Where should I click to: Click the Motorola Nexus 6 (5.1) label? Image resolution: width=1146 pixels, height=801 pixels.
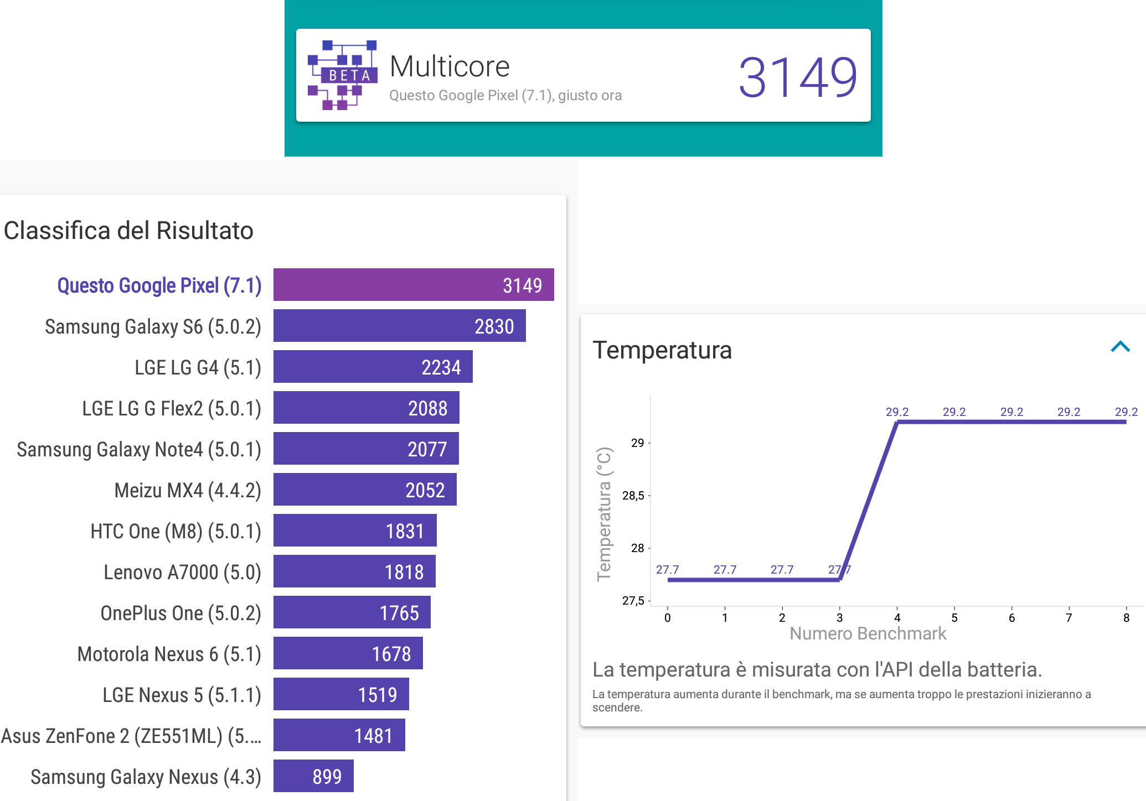(169, 654)
